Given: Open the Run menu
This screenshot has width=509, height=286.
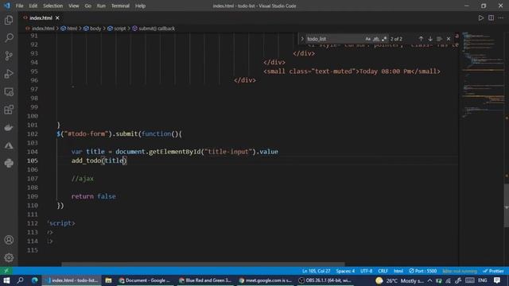Looking at the screenshot, I should pyautogui.click(x=101, y=6).
